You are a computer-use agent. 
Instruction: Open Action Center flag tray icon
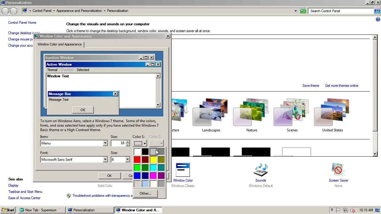[339, 210]
